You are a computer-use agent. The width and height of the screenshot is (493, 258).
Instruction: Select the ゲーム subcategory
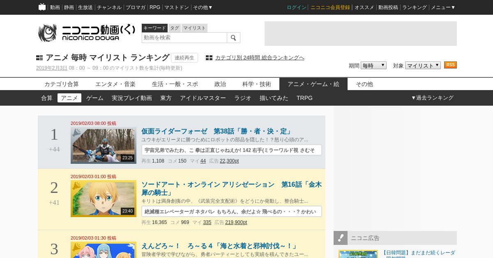[x=95, y=98]
